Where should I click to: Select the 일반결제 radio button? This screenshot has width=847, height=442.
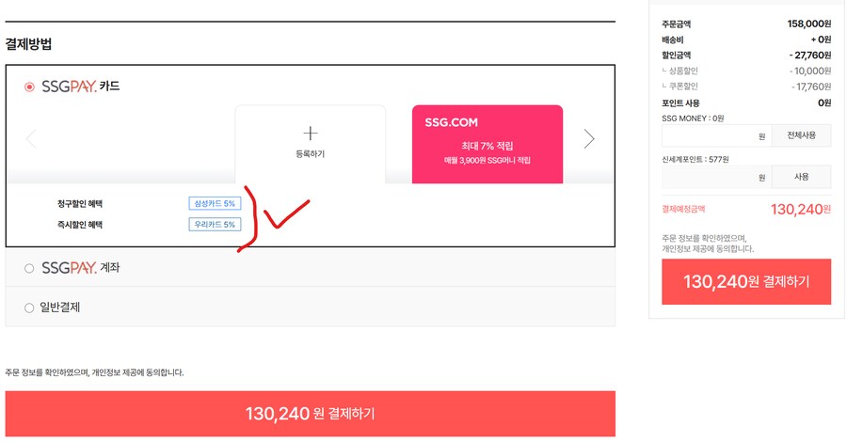tap(29, 308)
